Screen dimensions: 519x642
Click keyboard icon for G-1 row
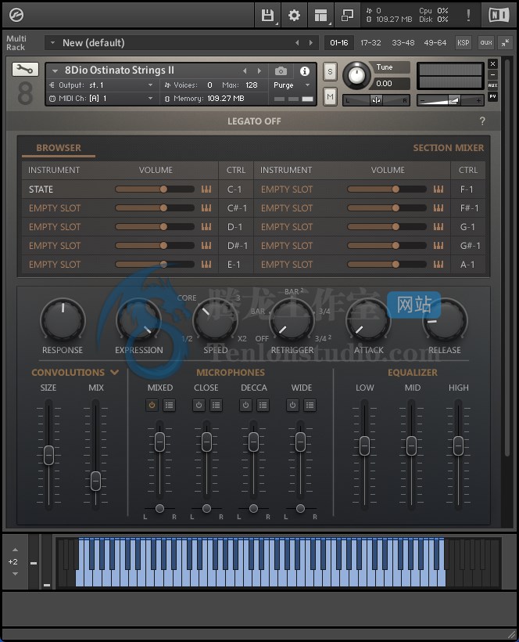[x=438, y=227]
